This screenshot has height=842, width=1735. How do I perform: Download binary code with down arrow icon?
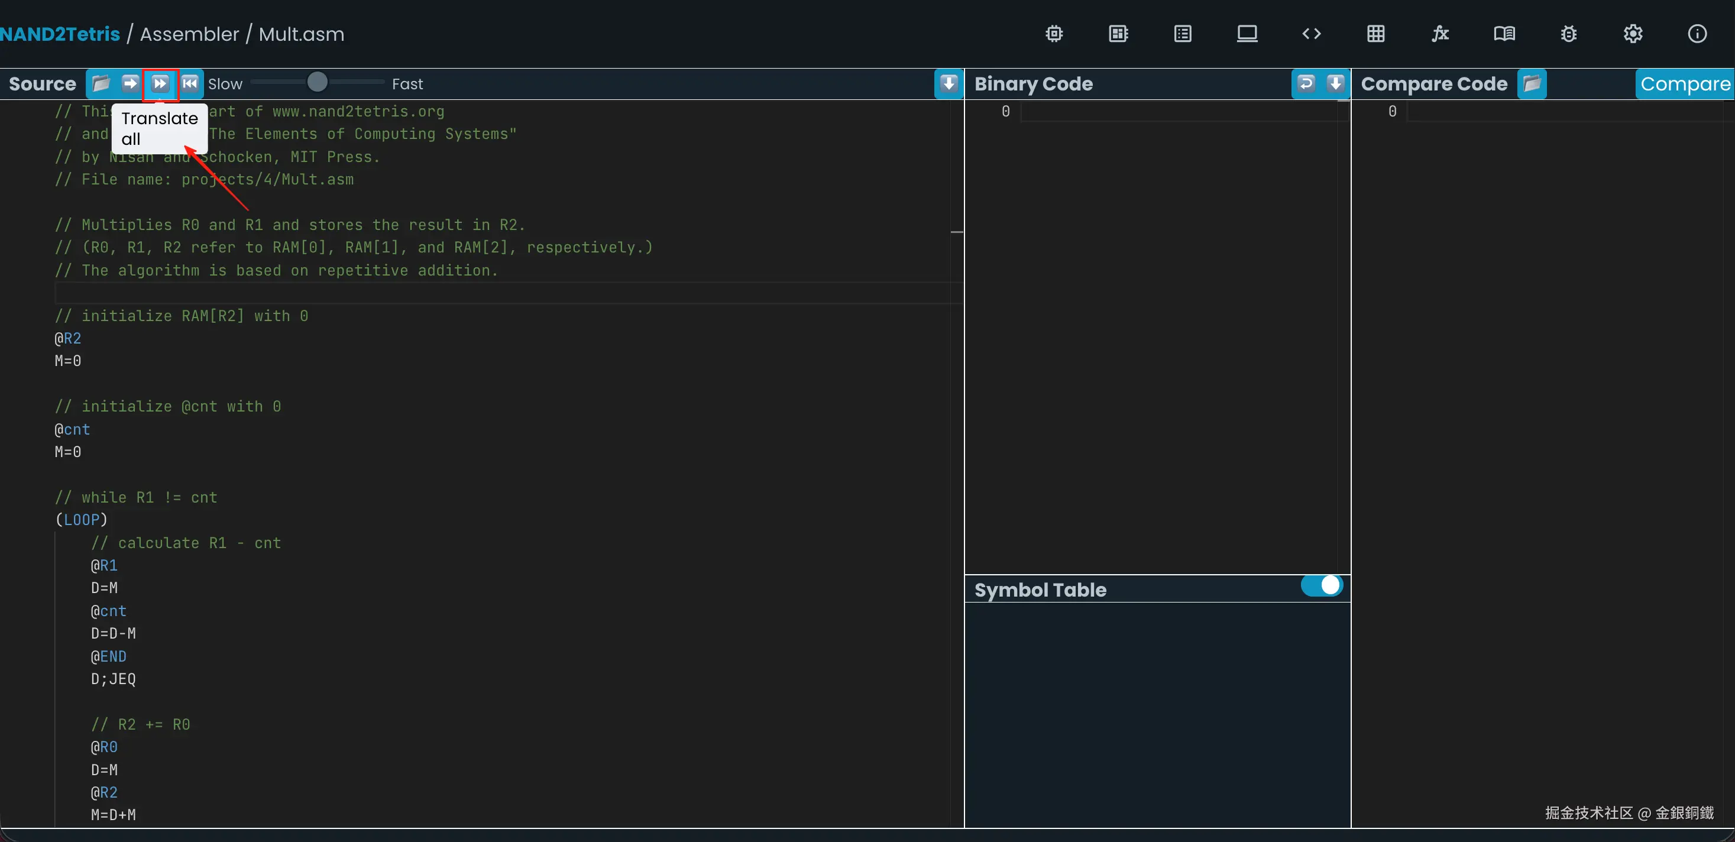tap(1335, 83)
